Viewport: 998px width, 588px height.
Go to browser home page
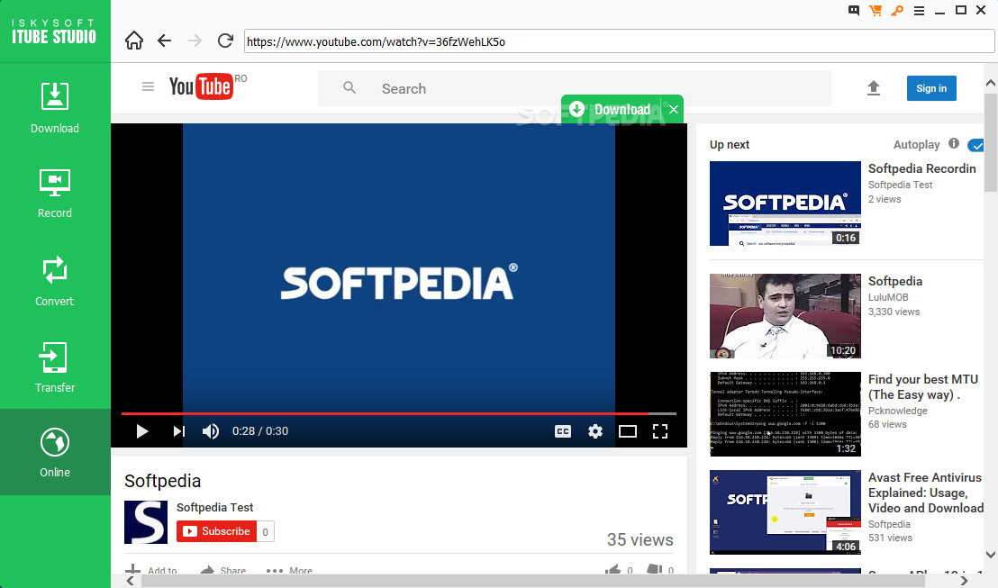pyautogui.click(x=133, y=41)
